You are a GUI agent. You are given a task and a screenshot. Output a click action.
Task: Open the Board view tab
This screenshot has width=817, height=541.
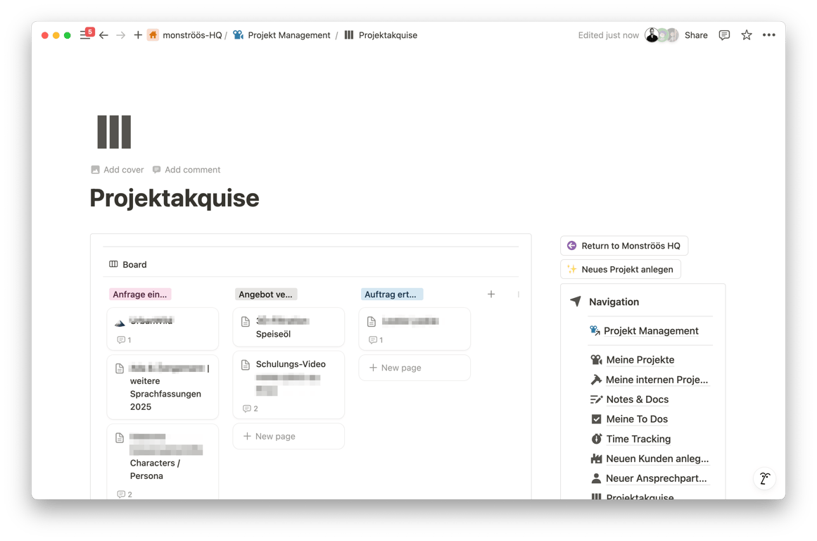(127, 264)
